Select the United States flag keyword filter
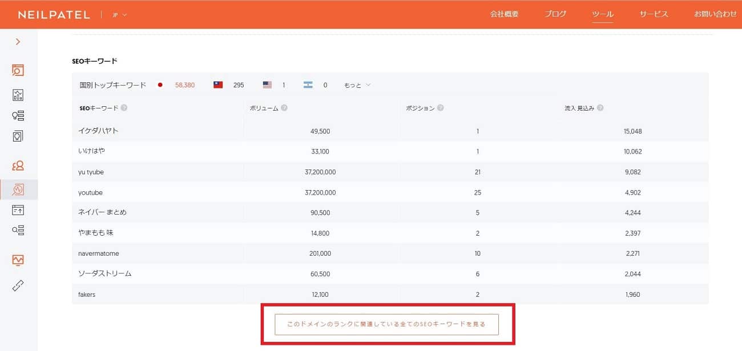742x351 pixels. (x=267, y=85)
